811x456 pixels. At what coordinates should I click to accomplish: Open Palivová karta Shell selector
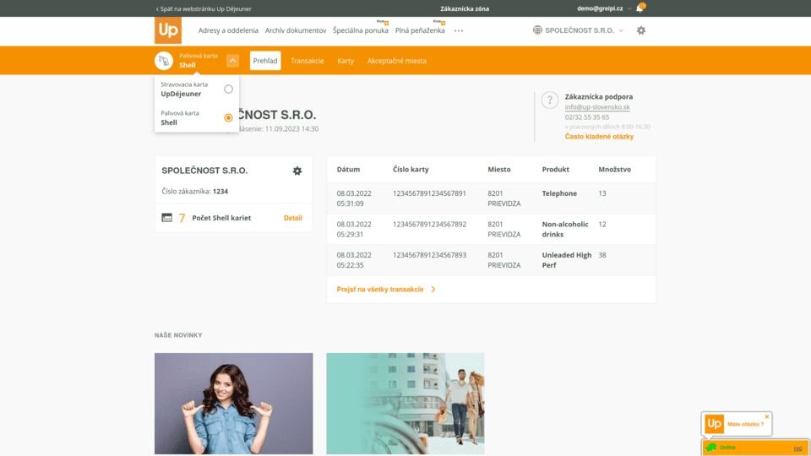tap(198, 61)
